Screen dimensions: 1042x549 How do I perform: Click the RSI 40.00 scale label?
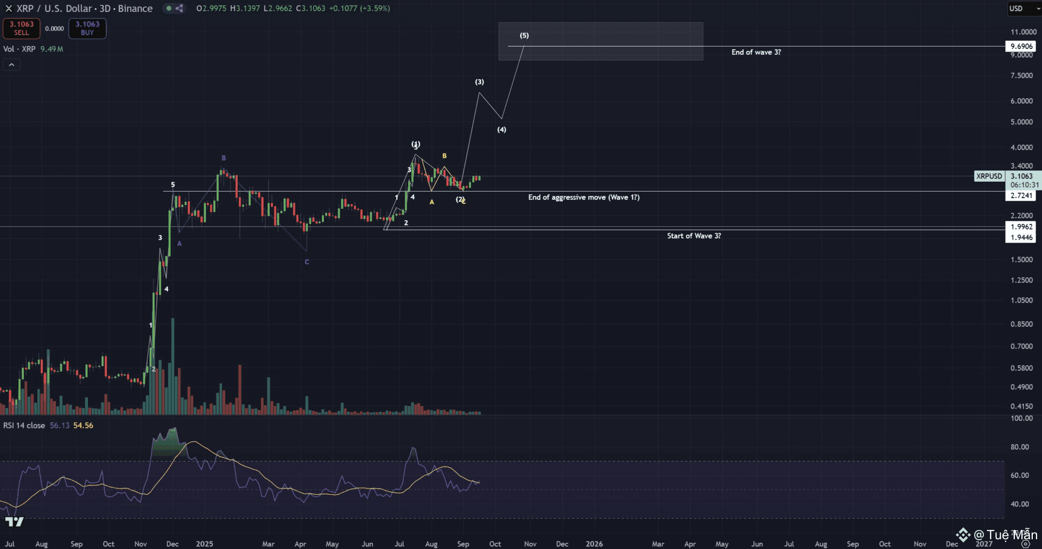coord(1020,504)
